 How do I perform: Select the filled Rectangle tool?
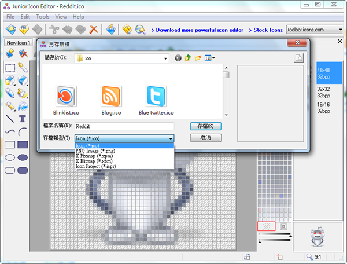tap(23, 145)
